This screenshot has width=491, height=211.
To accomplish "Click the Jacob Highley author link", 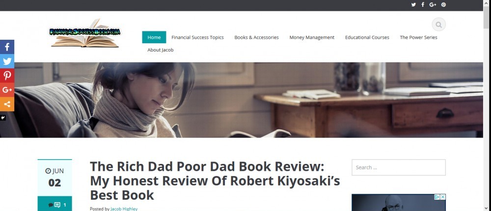I will pyautogui.click(x=124, y=209).
